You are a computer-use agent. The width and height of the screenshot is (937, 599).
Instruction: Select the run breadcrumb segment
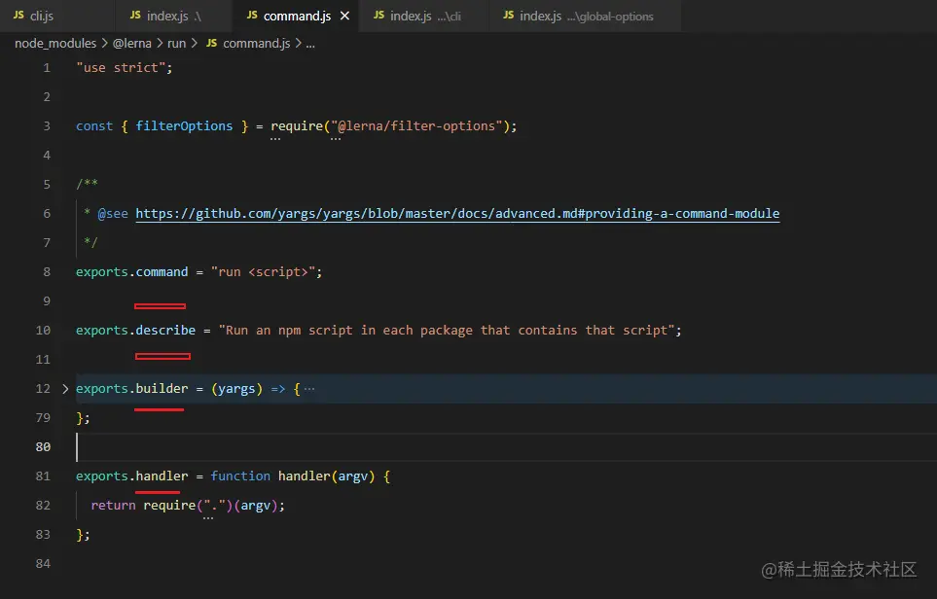[176, 44]
